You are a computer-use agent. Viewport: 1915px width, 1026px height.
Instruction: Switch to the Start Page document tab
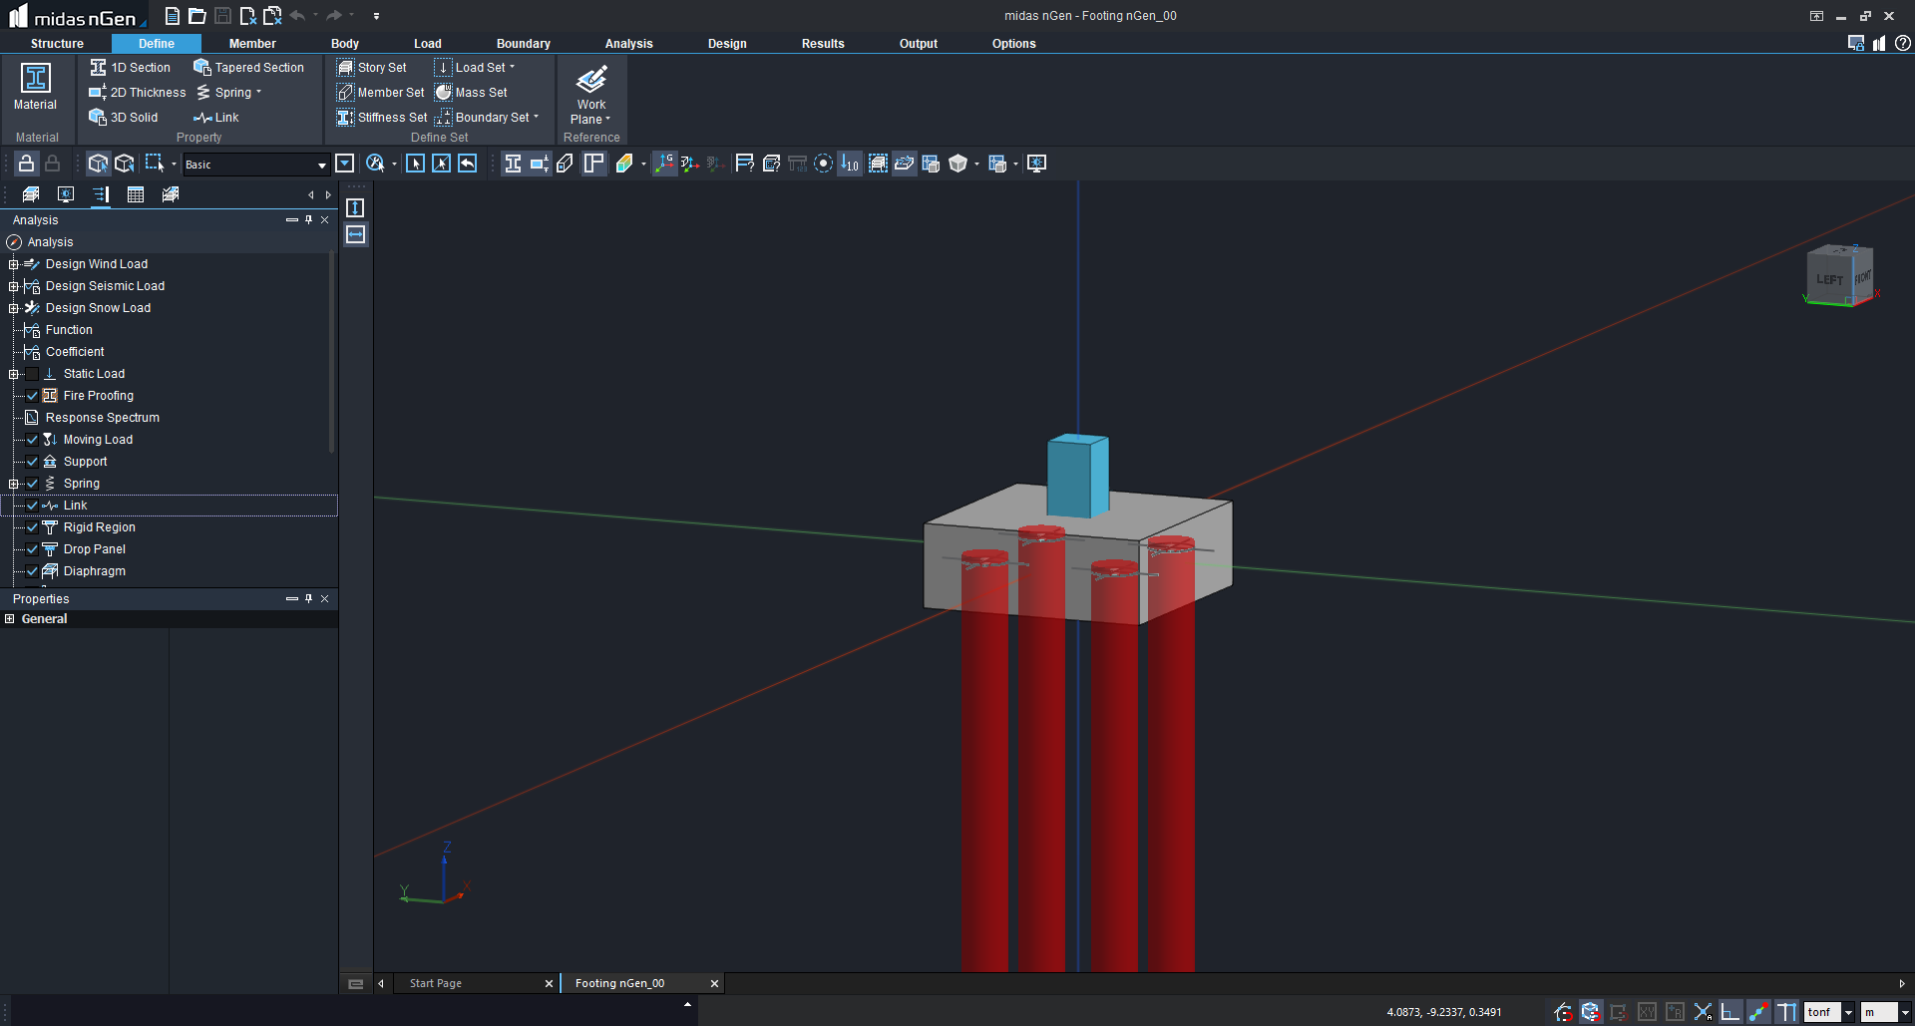436,983
